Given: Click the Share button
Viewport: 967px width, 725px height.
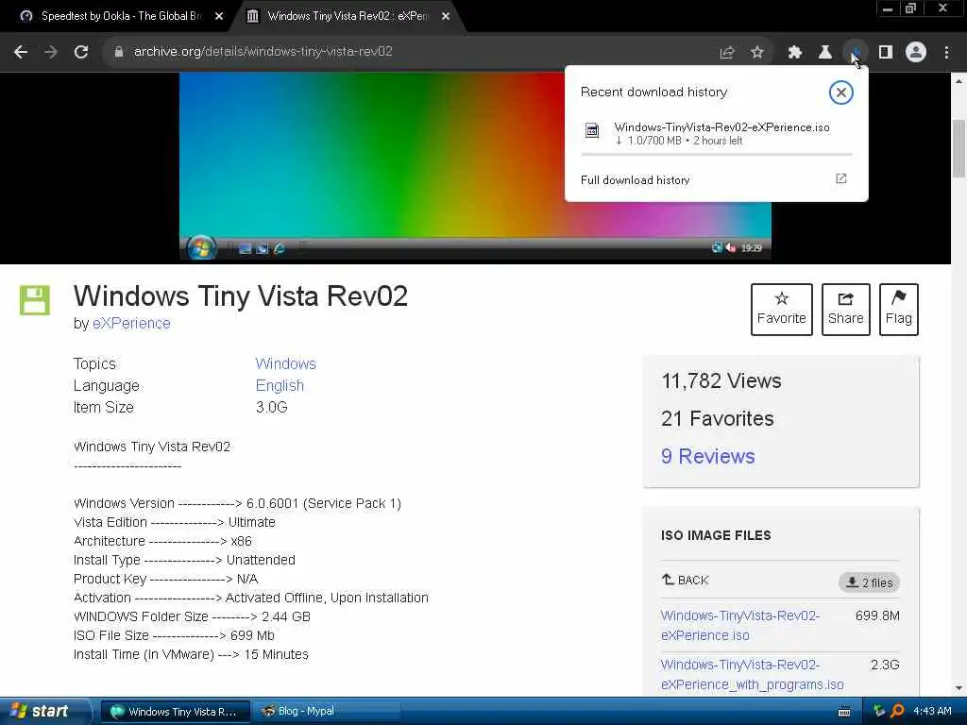Looking at the screenshot, I should pyautogui.click(x=845, y=310).
